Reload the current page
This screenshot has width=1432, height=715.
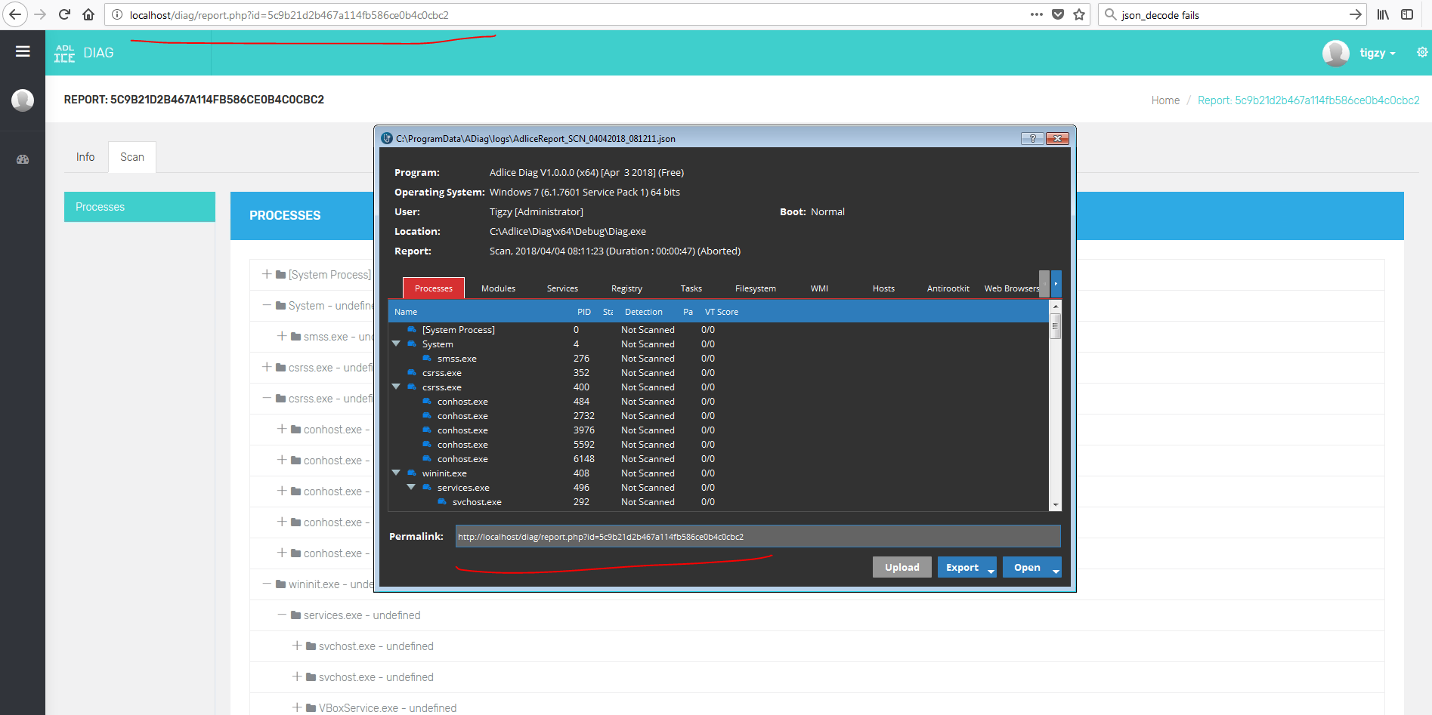pos(64,14)
